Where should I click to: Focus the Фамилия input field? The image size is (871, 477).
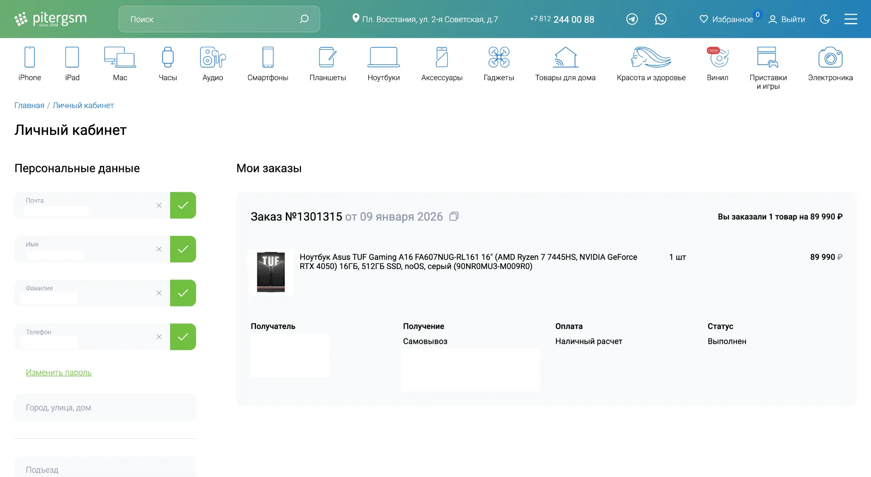(92, 293)
